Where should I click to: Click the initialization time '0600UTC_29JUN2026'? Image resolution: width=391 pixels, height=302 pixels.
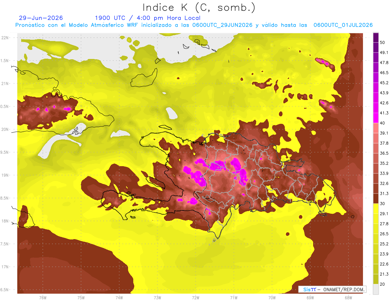click(x=223, y=25)
